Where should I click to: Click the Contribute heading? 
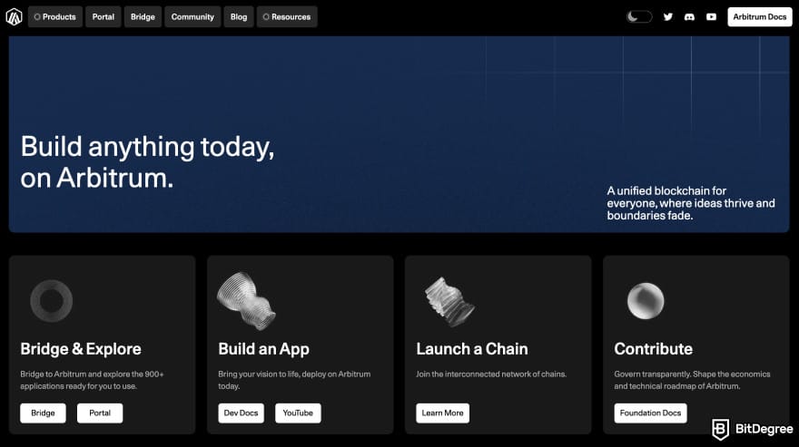(x=653, y=349)
